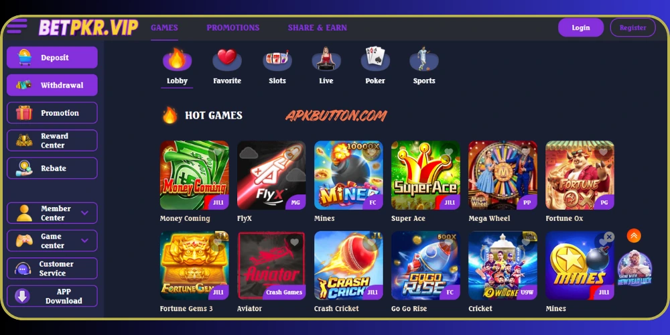
Task: Toggle favorite heart on Super Ace
Action: [x=448, y=151]
